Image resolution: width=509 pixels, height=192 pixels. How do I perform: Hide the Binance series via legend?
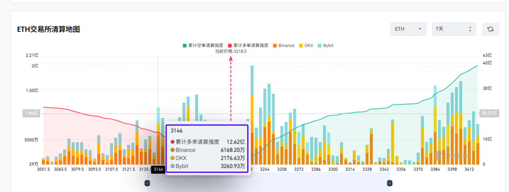click(x=284, y=46)
